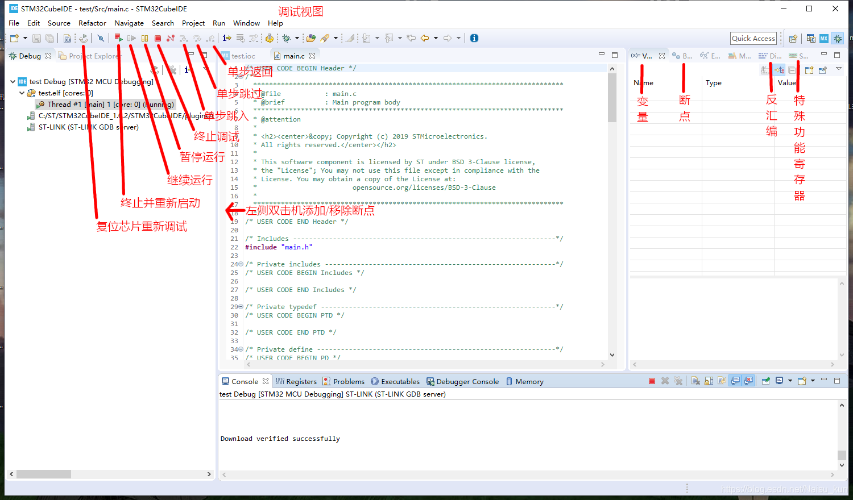Image resolution: width=853 pixels, height=500 pixels.
Task: Click the Step Over toolbar icon
Action: 197,38
